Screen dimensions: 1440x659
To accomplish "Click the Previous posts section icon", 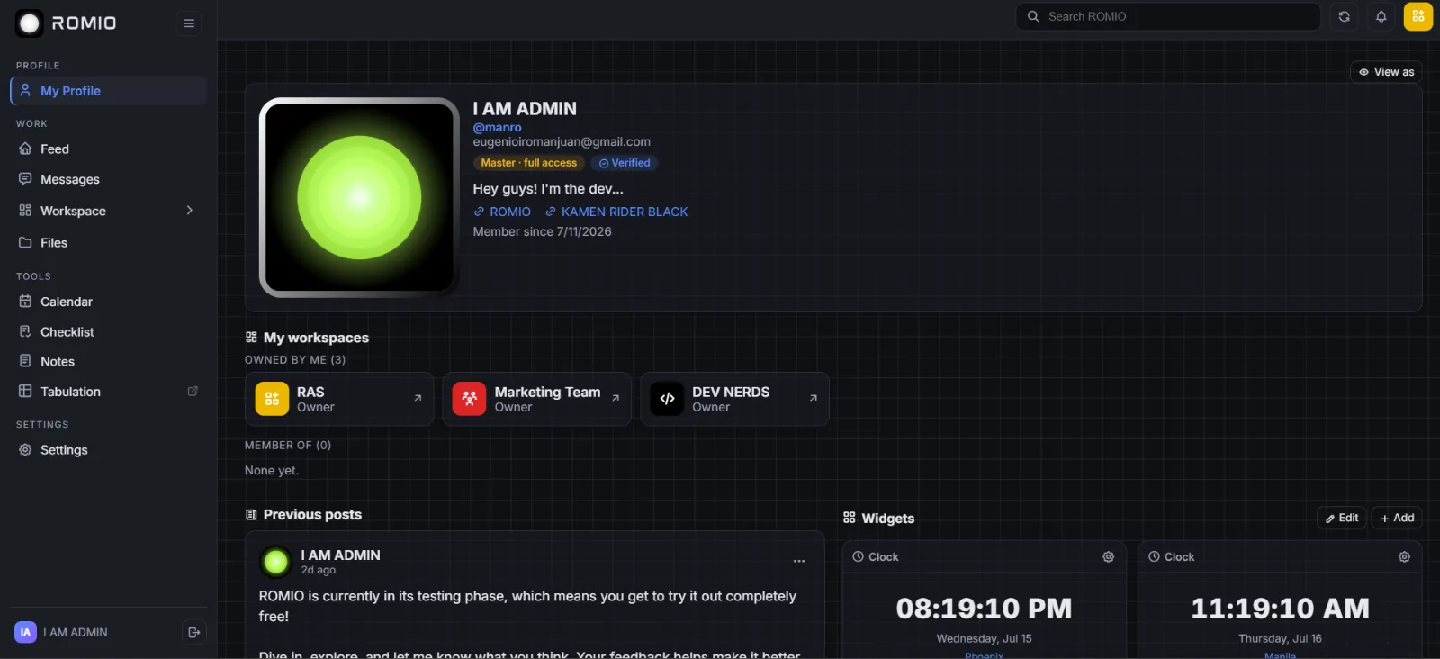I will (x=251, y=515).
